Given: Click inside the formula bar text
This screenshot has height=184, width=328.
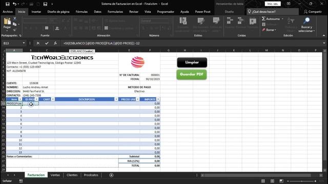Looking at the screenshot, I should (101, 43).
